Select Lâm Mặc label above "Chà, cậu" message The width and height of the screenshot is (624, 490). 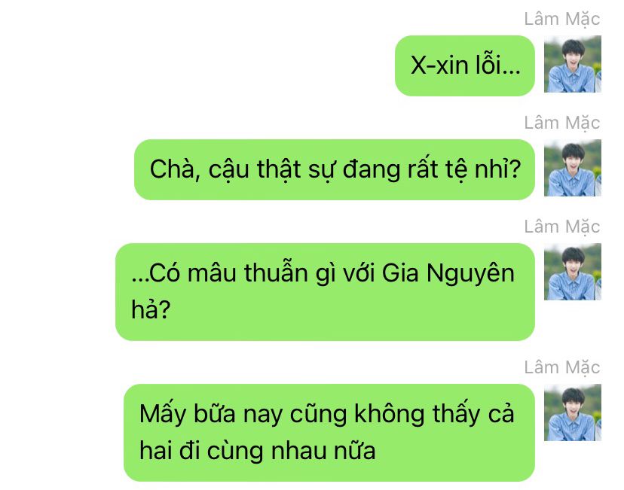click(562, 123)
